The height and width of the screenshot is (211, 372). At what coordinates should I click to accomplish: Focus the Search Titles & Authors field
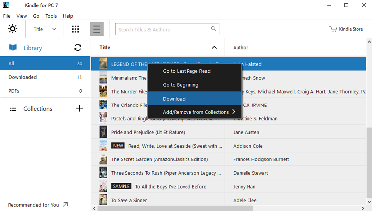pos(167,29)
